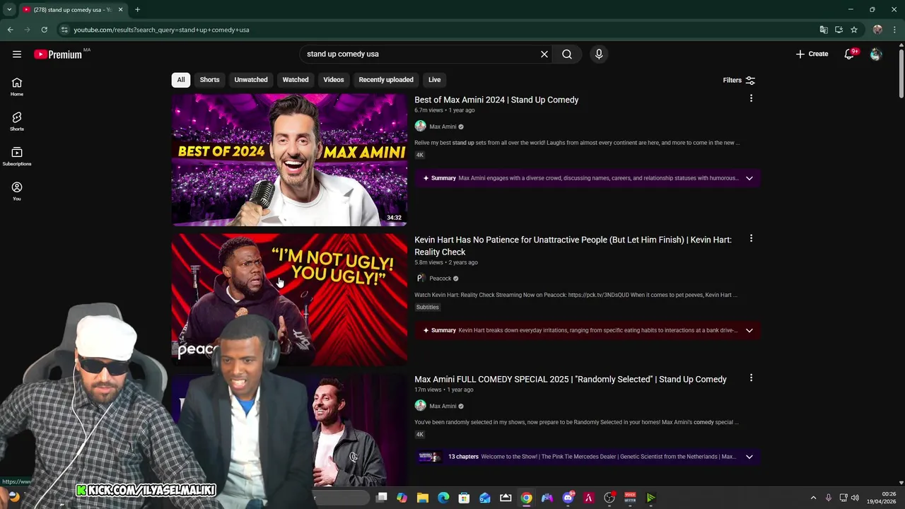Open the You section in sidebar
This screenshot has height=509, width=905.
17,191
